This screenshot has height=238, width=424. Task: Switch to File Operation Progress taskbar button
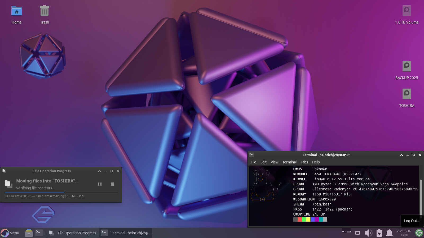tap(73, 233)
